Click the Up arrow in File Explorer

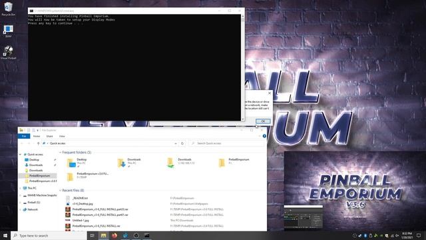coord(39,143)
